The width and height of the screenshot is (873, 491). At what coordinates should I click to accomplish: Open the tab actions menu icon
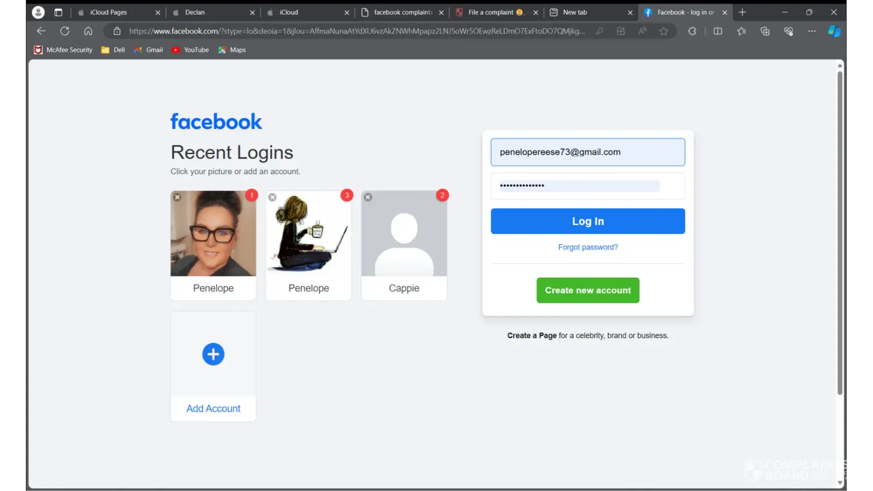(58, 12)
